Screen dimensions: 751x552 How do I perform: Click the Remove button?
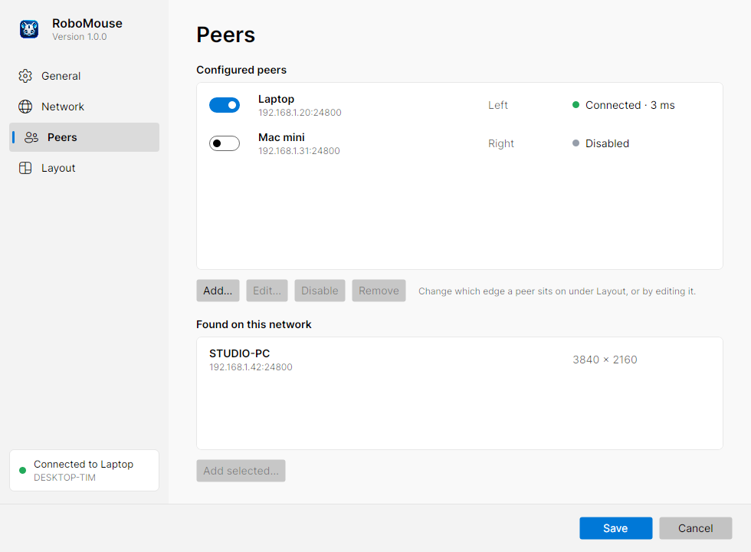pyautogui.click(x=379, y=291)
